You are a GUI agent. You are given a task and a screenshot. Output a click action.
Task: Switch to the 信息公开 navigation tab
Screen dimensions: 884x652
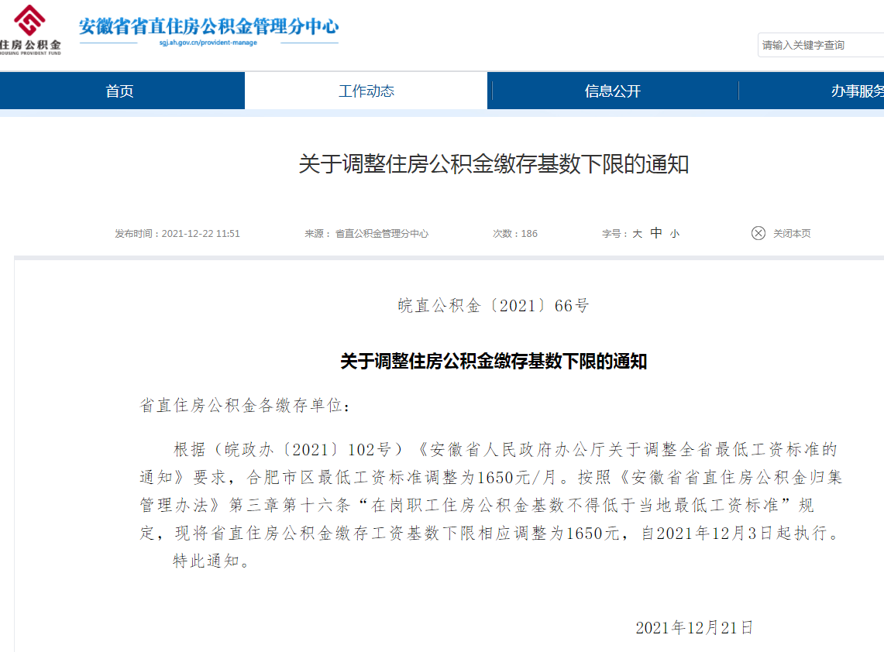coord(612,91)
